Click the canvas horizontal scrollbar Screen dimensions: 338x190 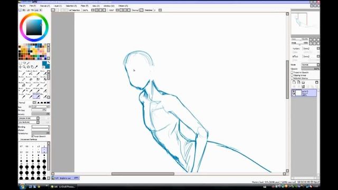click(143, 174)
